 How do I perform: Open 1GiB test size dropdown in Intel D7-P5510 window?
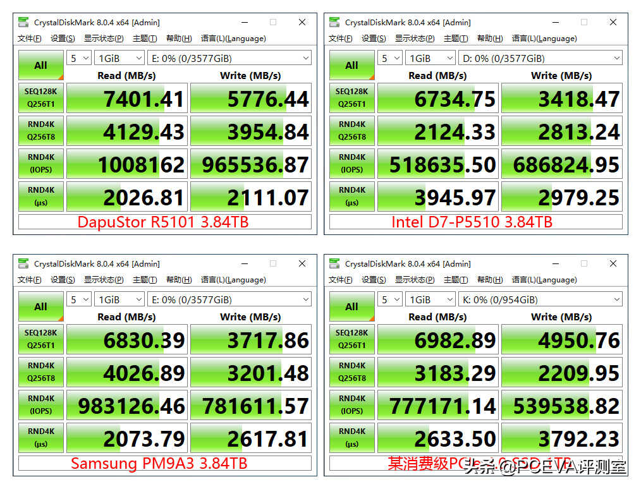[x=430, y=58]
